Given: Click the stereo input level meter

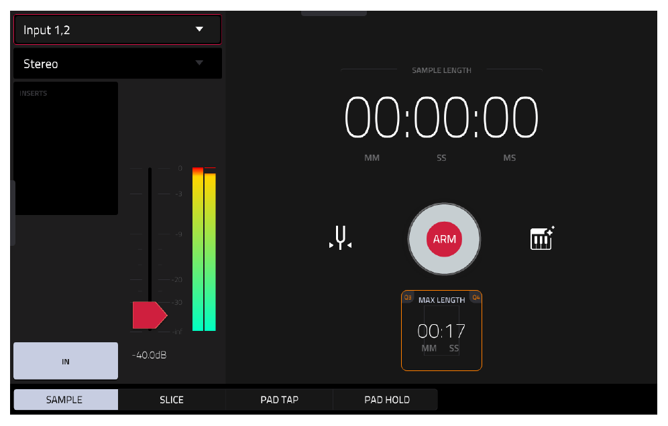Looking at the screenshot, I should 204,249.
